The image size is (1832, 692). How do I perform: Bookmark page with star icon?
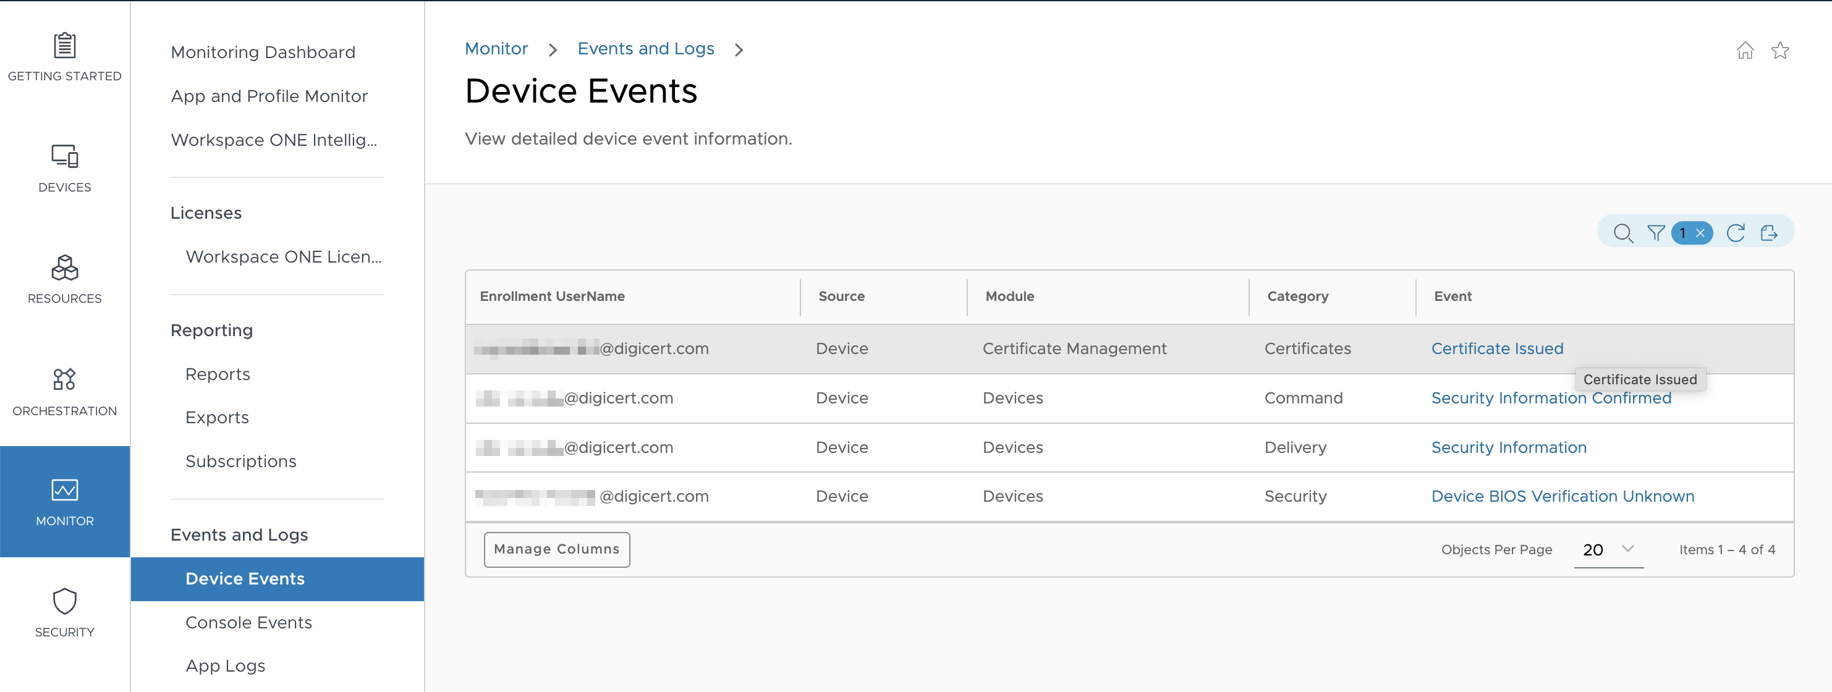pyautogui.click(x=1779, y=51)
